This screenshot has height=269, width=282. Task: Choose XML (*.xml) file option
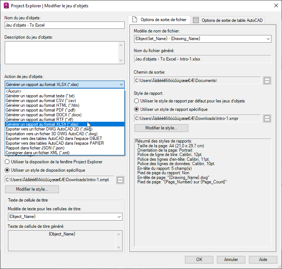(65, 153)
